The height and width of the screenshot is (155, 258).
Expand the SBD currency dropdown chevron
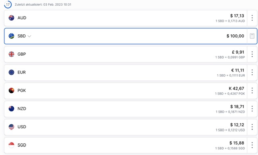pyautogui.click(x=29, y=36)
